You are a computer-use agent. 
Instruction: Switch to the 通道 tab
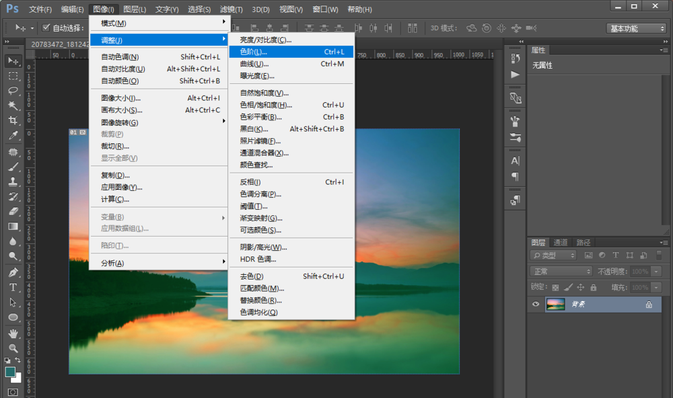pos(561,243)
